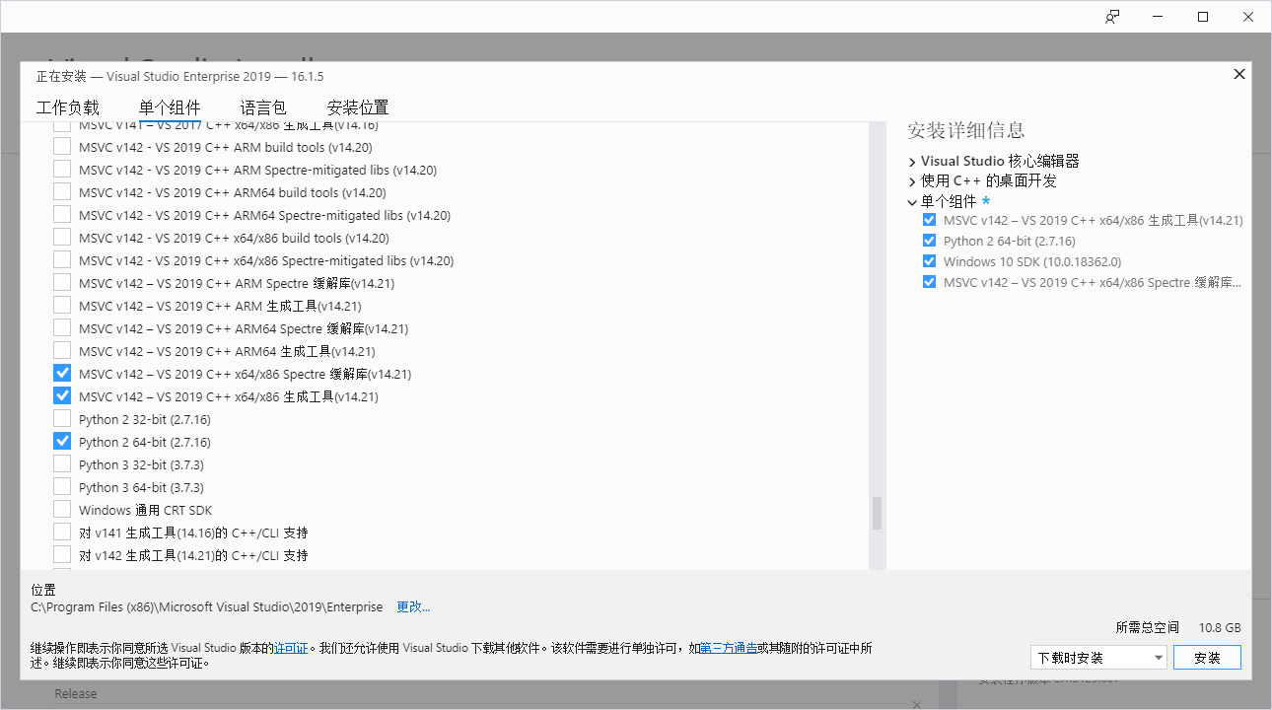Viewport: 1272px width, 710px height.
Task: Check MSVC v142 ARM build tools (v14.20)
Action: 62,147
